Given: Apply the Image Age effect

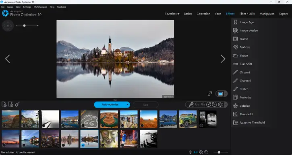Looking at the screenshot, I should tap(243, 22).
